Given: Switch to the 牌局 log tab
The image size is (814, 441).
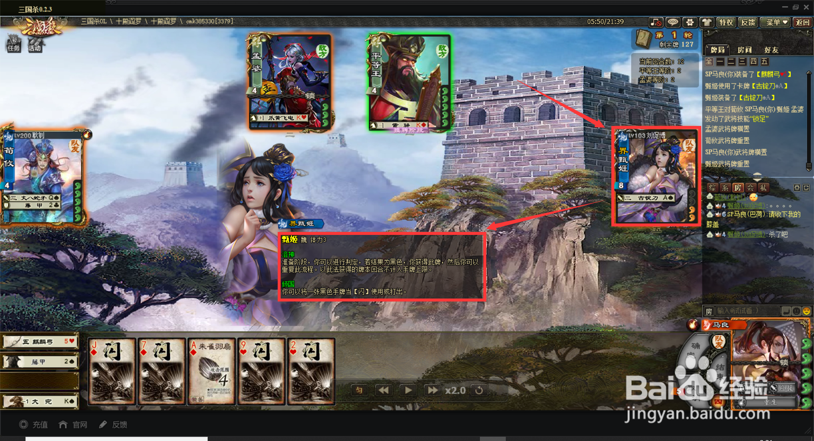Looking at the screenshot, I should pos(717,50).
